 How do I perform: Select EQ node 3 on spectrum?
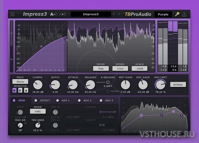[x=174, y=112]
